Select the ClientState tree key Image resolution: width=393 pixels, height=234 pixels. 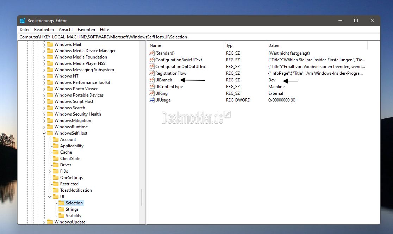[x=70, y=159]
